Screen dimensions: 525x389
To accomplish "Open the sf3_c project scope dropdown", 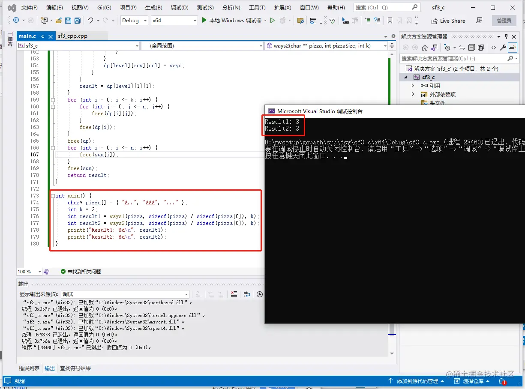I will (x=78, y=45).
